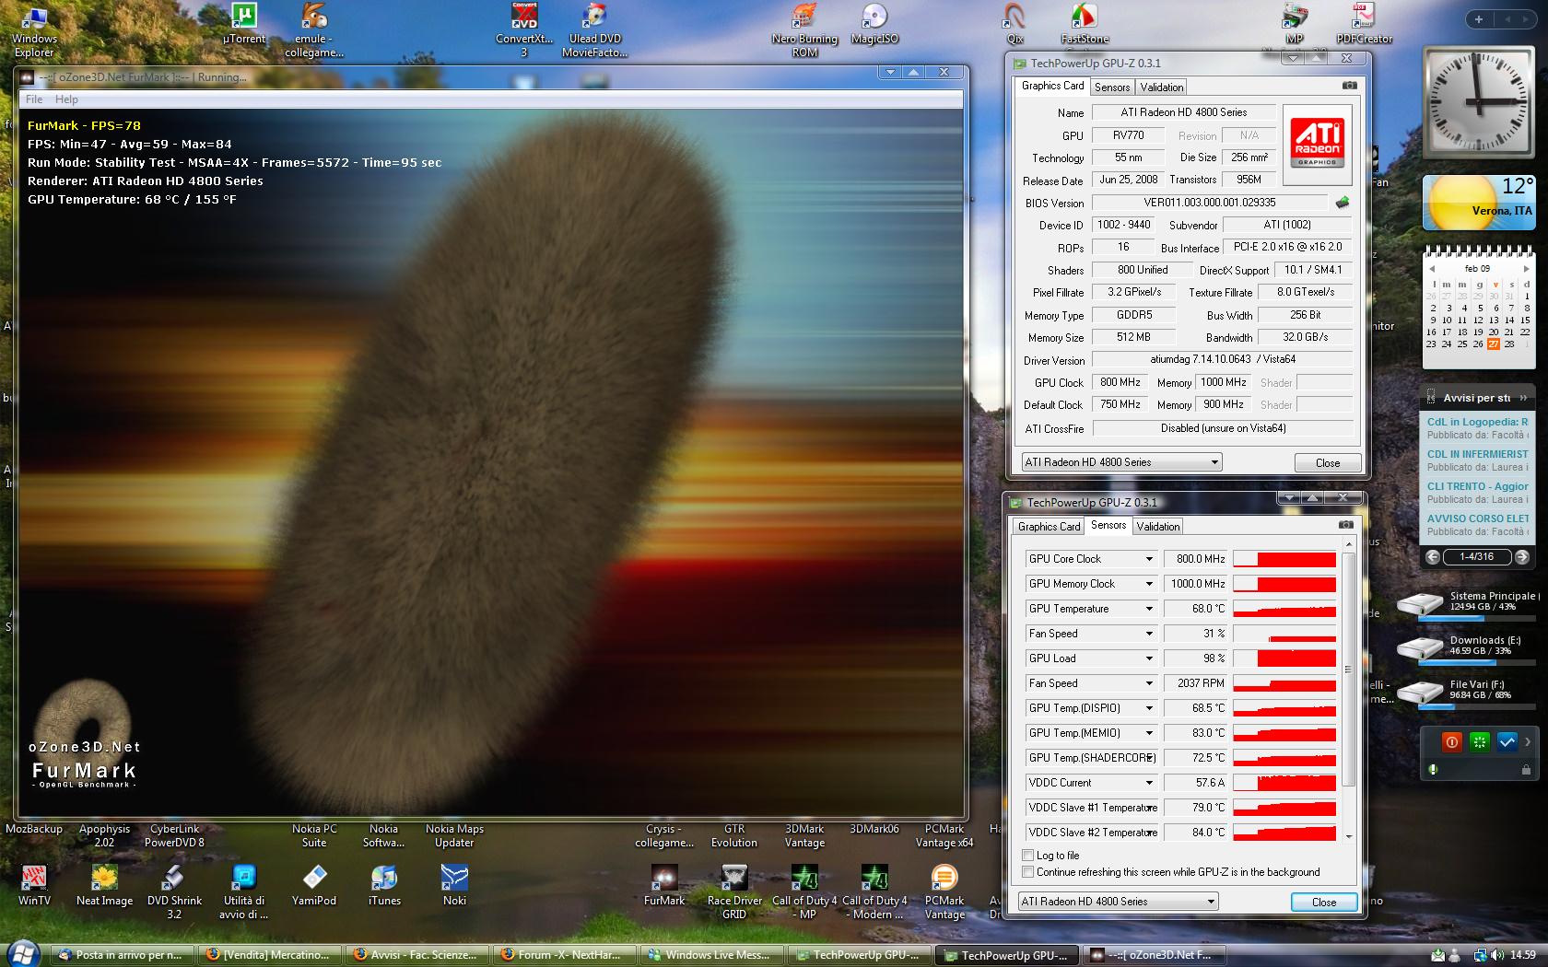
Task: Open iTunes desktop shortcut
Action: (x=384, y=885)
